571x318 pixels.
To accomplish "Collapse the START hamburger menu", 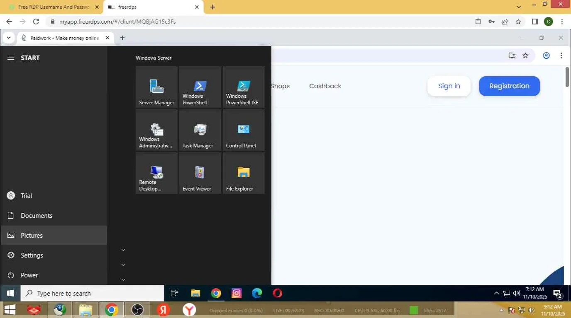I will click(11, 58).
